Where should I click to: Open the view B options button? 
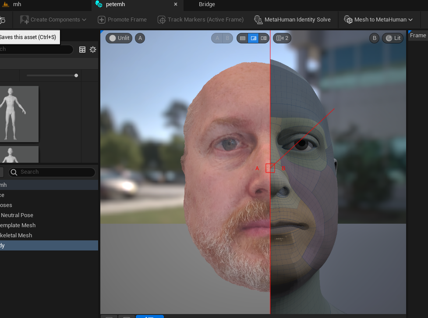[375, 38]
